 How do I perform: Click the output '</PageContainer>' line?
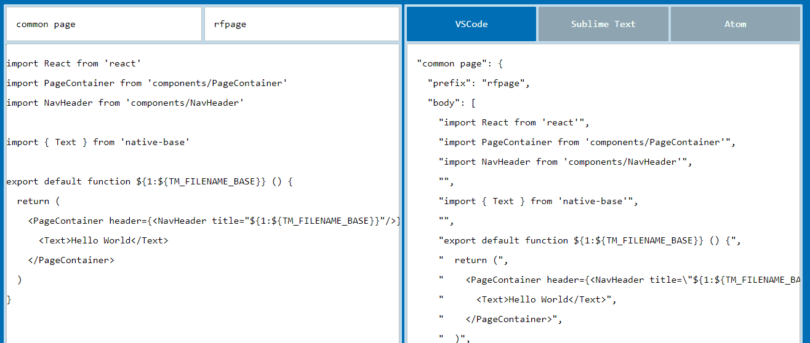pyautogui.click(x=500, y=319)
